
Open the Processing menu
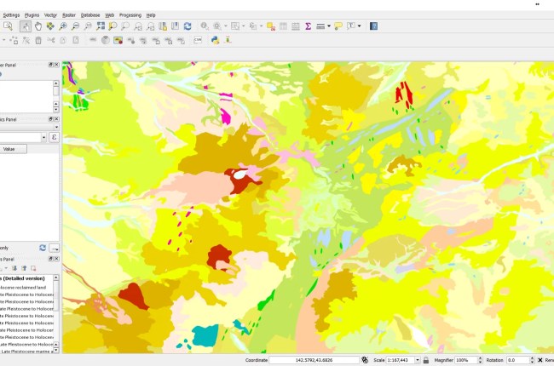130,15
